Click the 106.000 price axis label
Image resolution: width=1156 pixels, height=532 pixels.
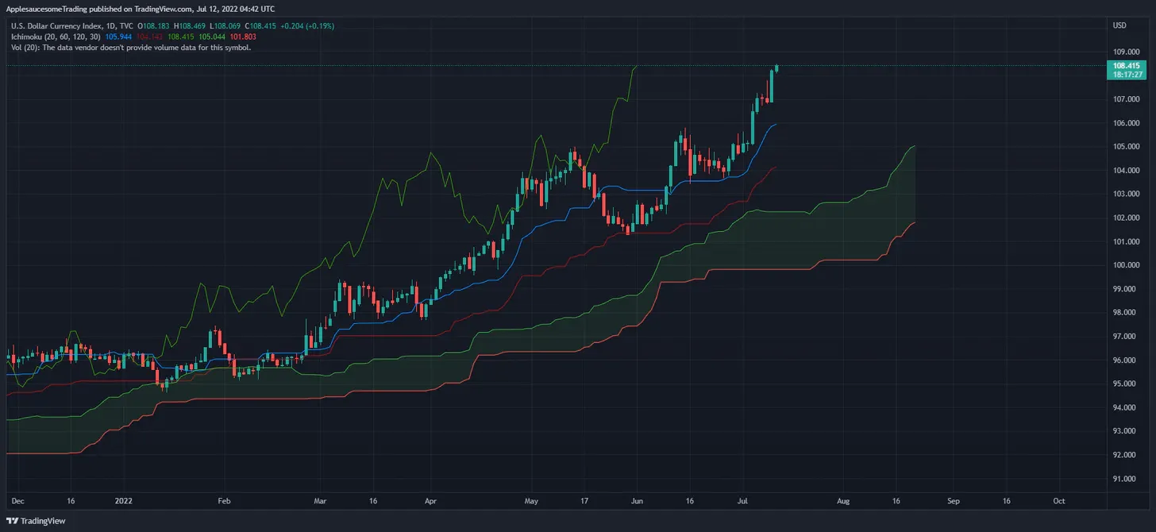(x=1127, y=124)
